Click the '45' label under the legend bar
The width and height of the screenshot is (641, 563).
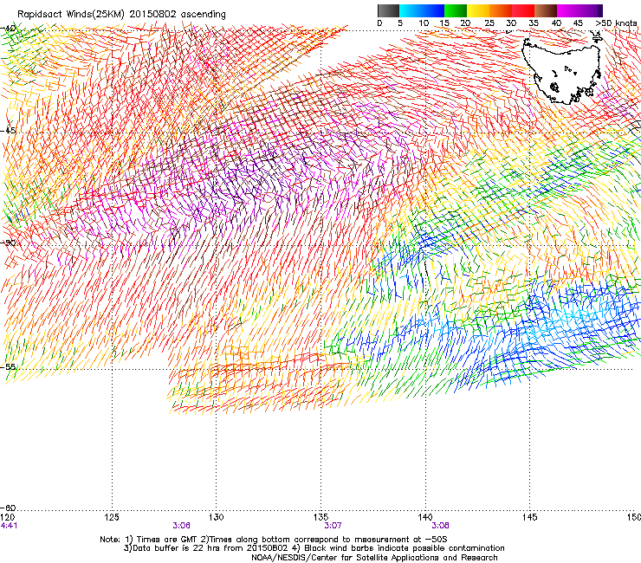pyautogui.click(x=578, y=23)
